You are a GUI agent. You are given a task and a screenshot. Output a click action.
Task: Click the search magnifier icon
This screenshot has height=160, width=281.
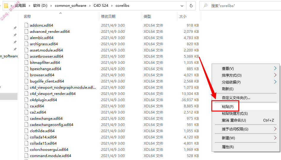[x=205, y=6]
